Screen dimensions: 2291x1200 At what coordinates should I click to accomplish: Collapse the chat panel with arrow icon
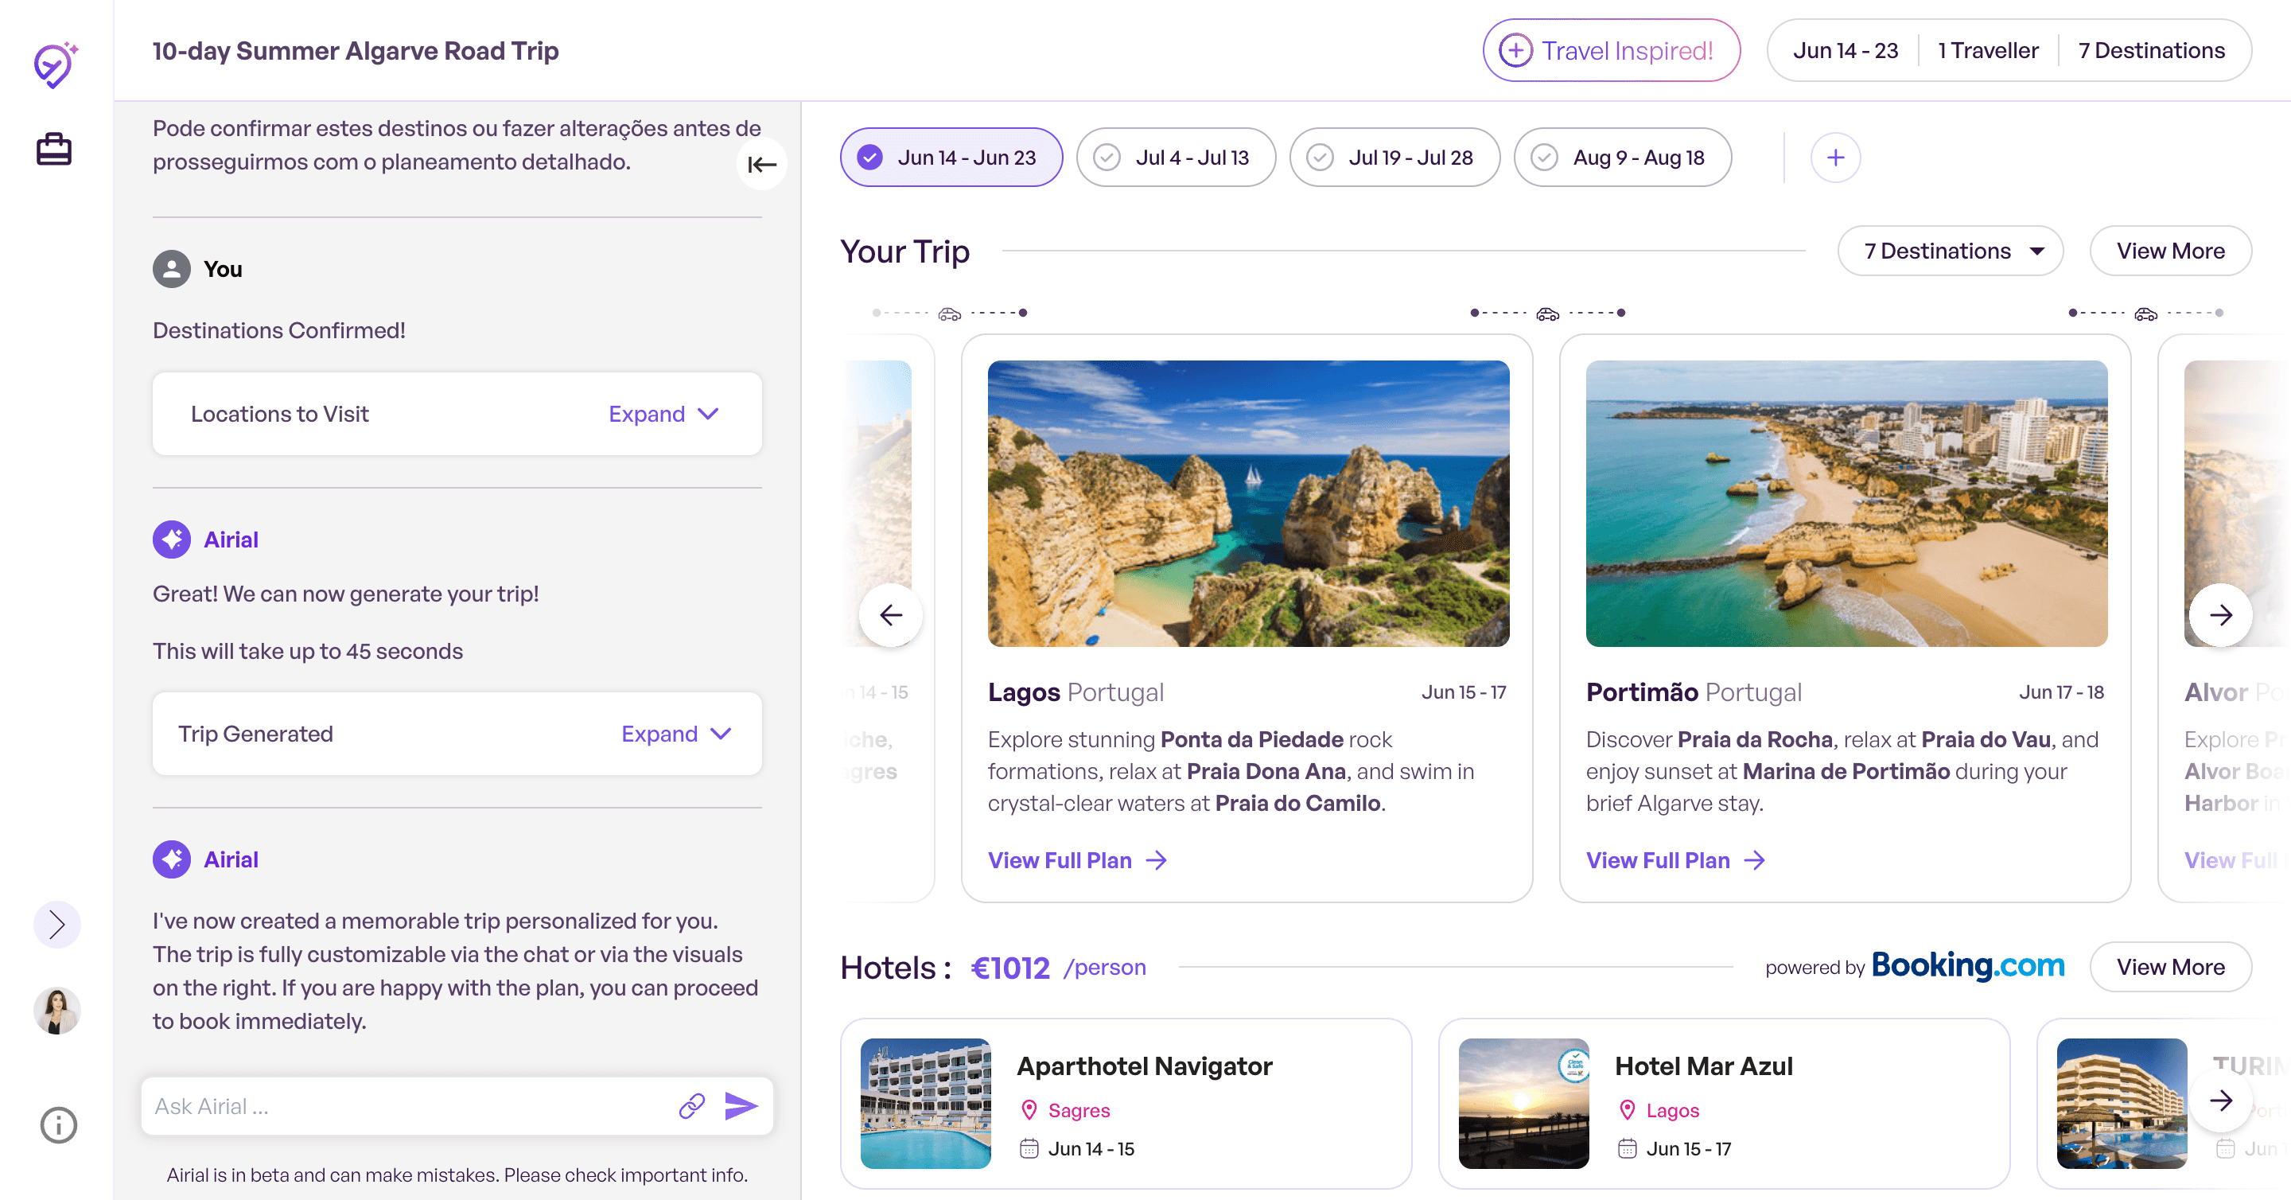click(761, 165)
